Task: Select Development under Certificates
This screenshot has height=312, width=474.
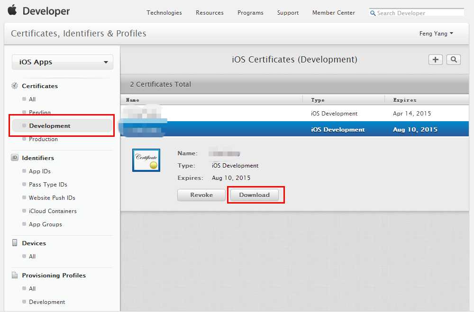Action: point(50,125)
